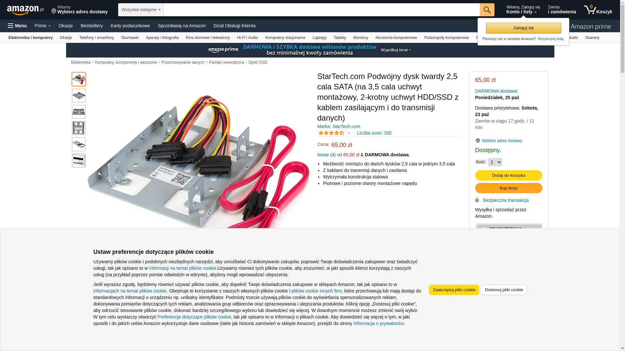625x351 pixels.
Task: Select the last product thumbnail image
Action: pos(79,161)
